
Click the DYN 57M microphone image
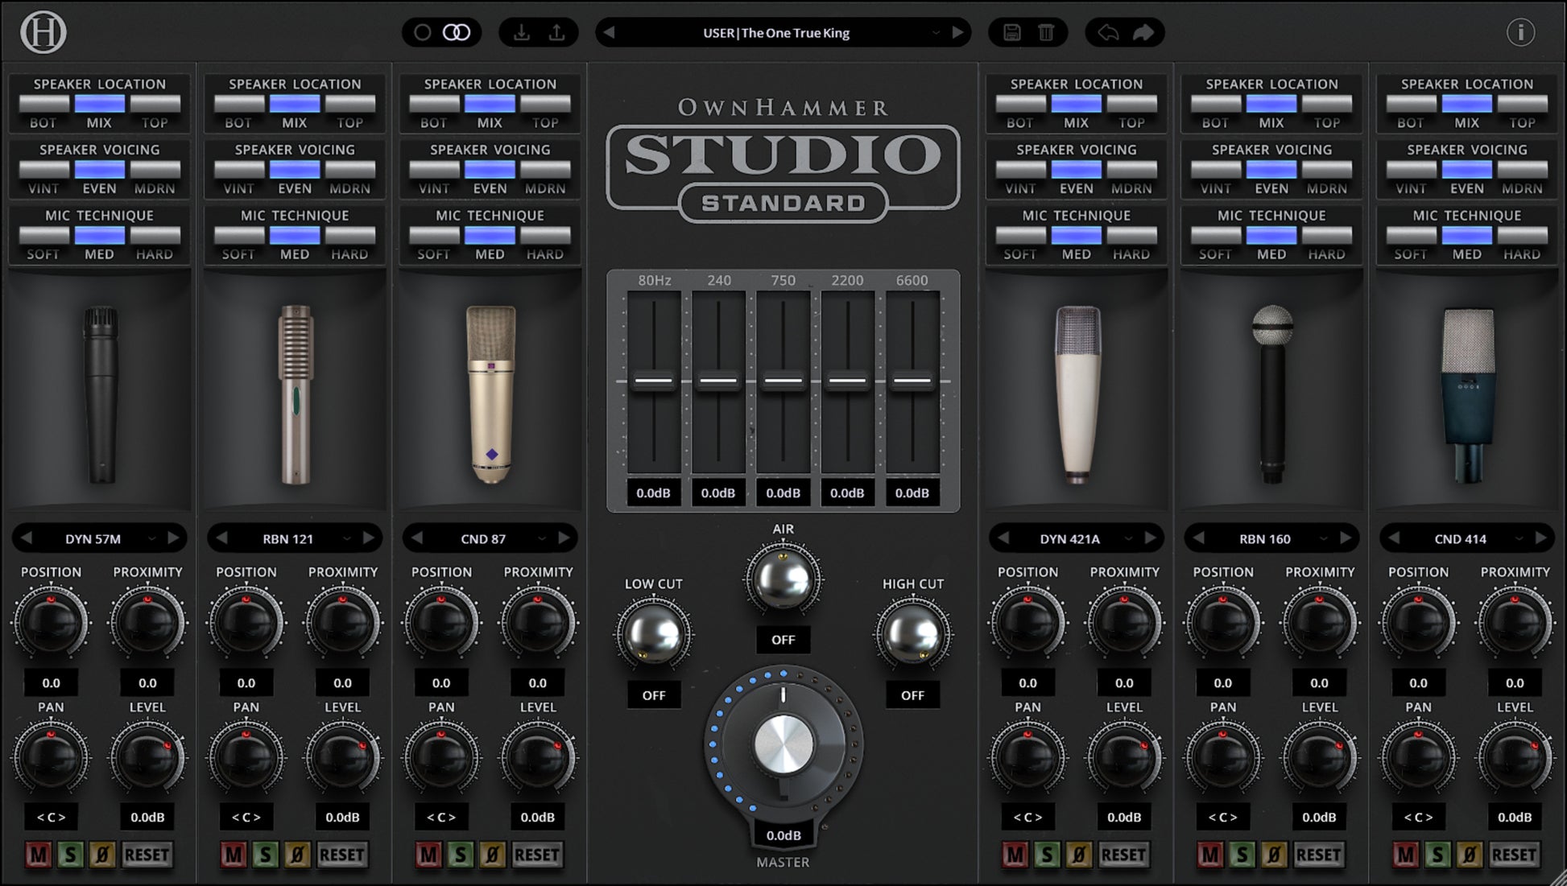[x=101, y=394]
